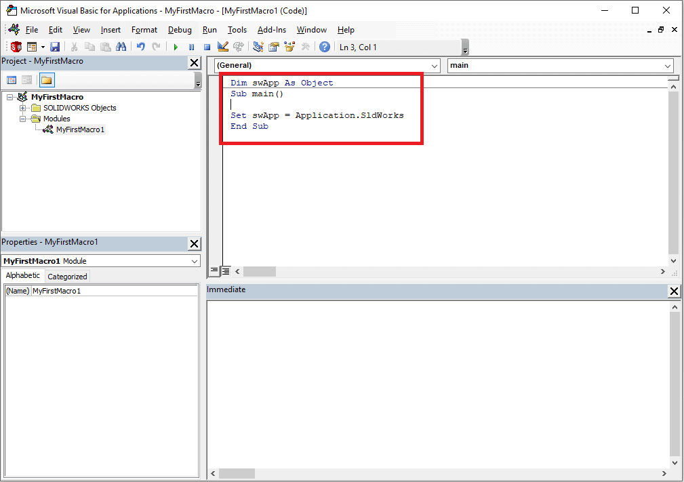Click the View Object icon in the Project panel
684x482 pixels.
click(26, 80)
